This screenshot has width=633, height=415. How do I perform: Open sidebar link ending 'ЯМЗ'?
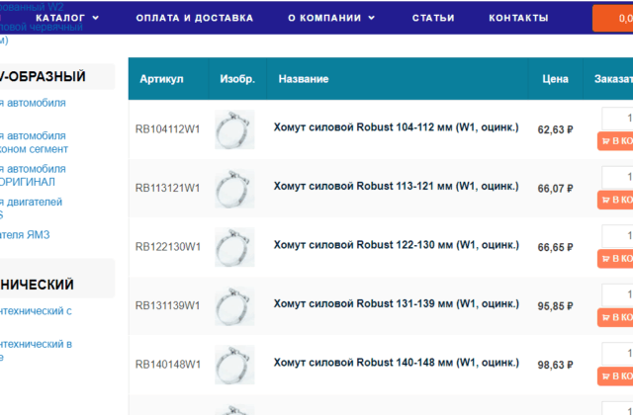pyautogui.click(x=25, y=235)
